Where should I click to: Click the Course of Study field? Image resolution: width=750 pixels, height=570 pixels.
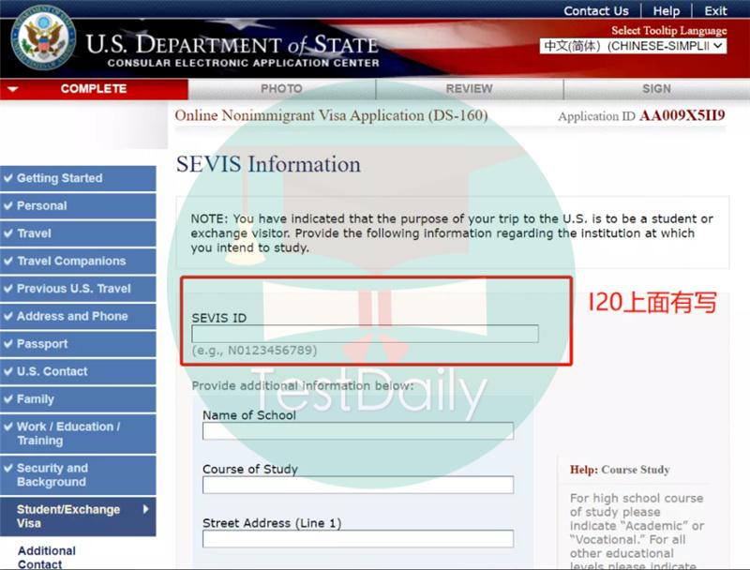(x=358, y=485)
